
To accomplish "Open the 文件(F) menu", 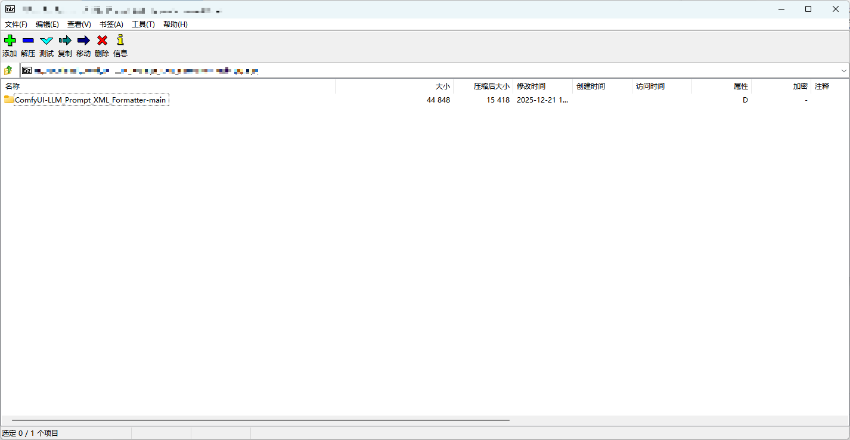I will tap(16, 24).
